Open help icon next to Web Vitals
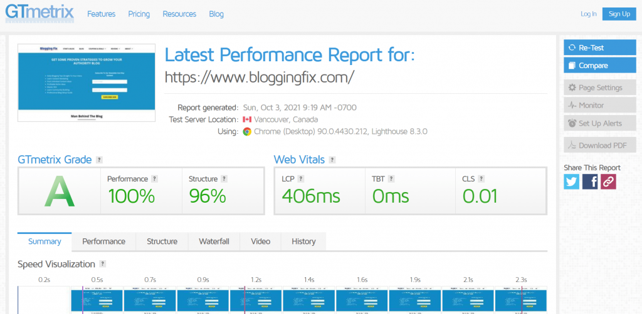Image resolution: width=642 pixels, height=314 pixels. point(332,160)
